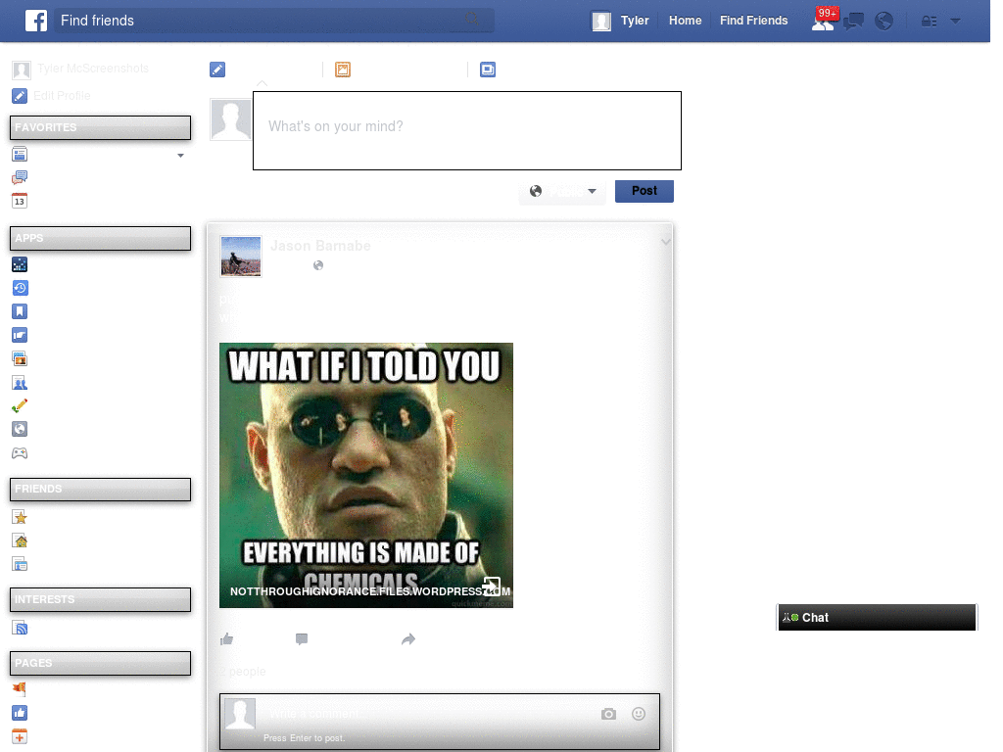Open the Chat bar
Image resolution: width=1003 pixels, height=752 pixels.
pos(877,617)
